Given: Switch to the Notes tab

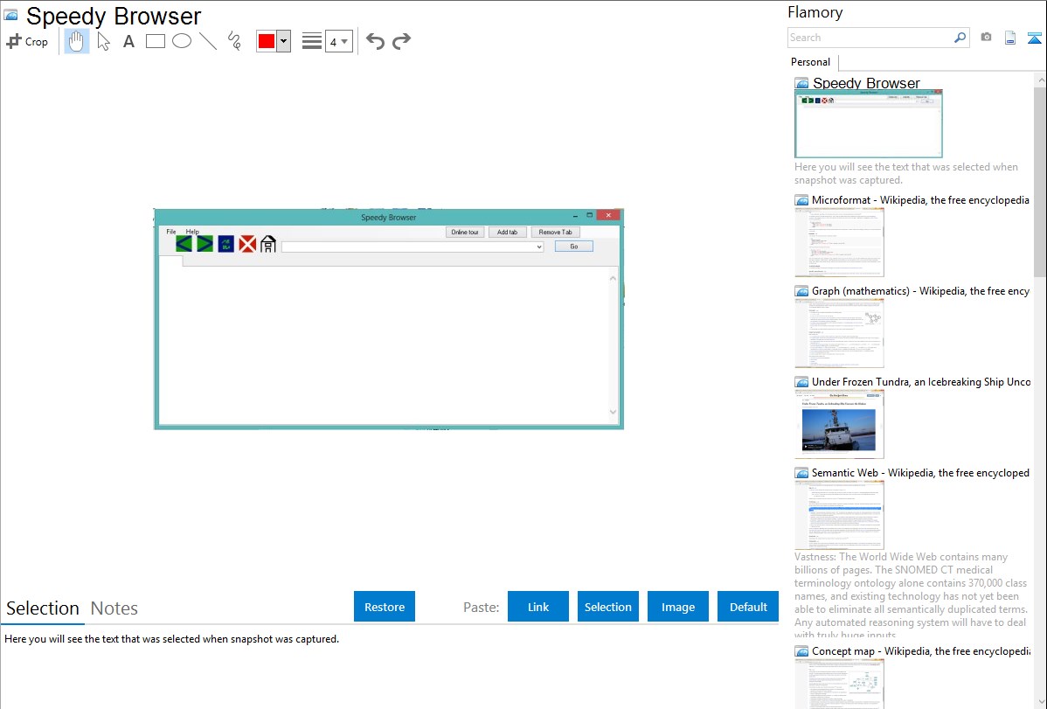Looking at the screenshot, I should click(x=114, y=608).
